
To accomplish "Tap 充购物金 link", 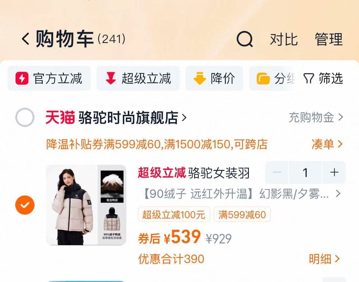I will point(316,117).
